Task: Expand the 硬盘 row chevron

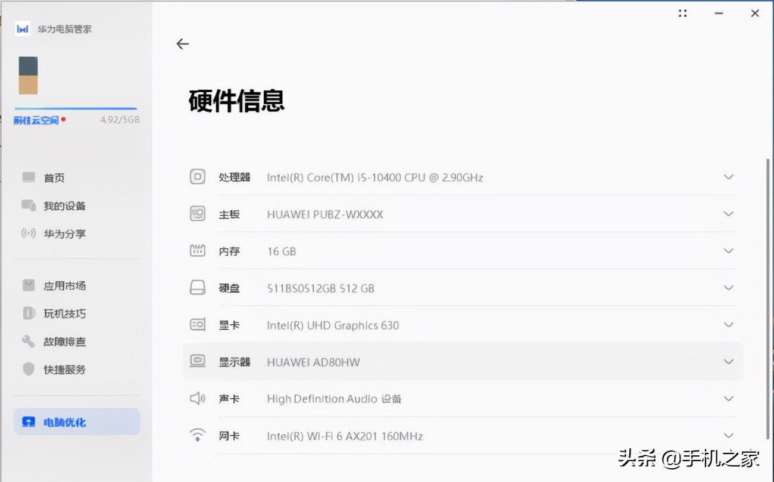Action: click(728, 287)
